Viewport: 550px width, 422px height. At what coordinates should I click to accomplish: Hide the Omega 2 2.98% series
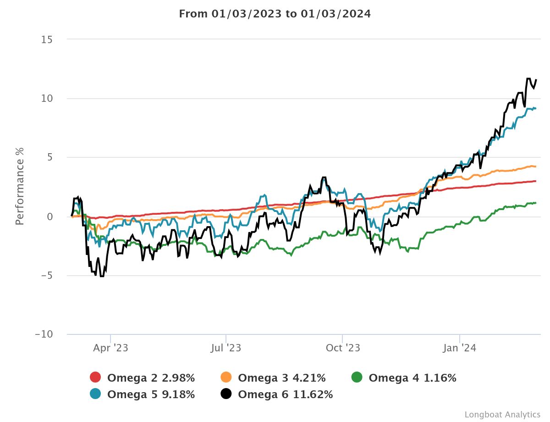coord(151,378)
